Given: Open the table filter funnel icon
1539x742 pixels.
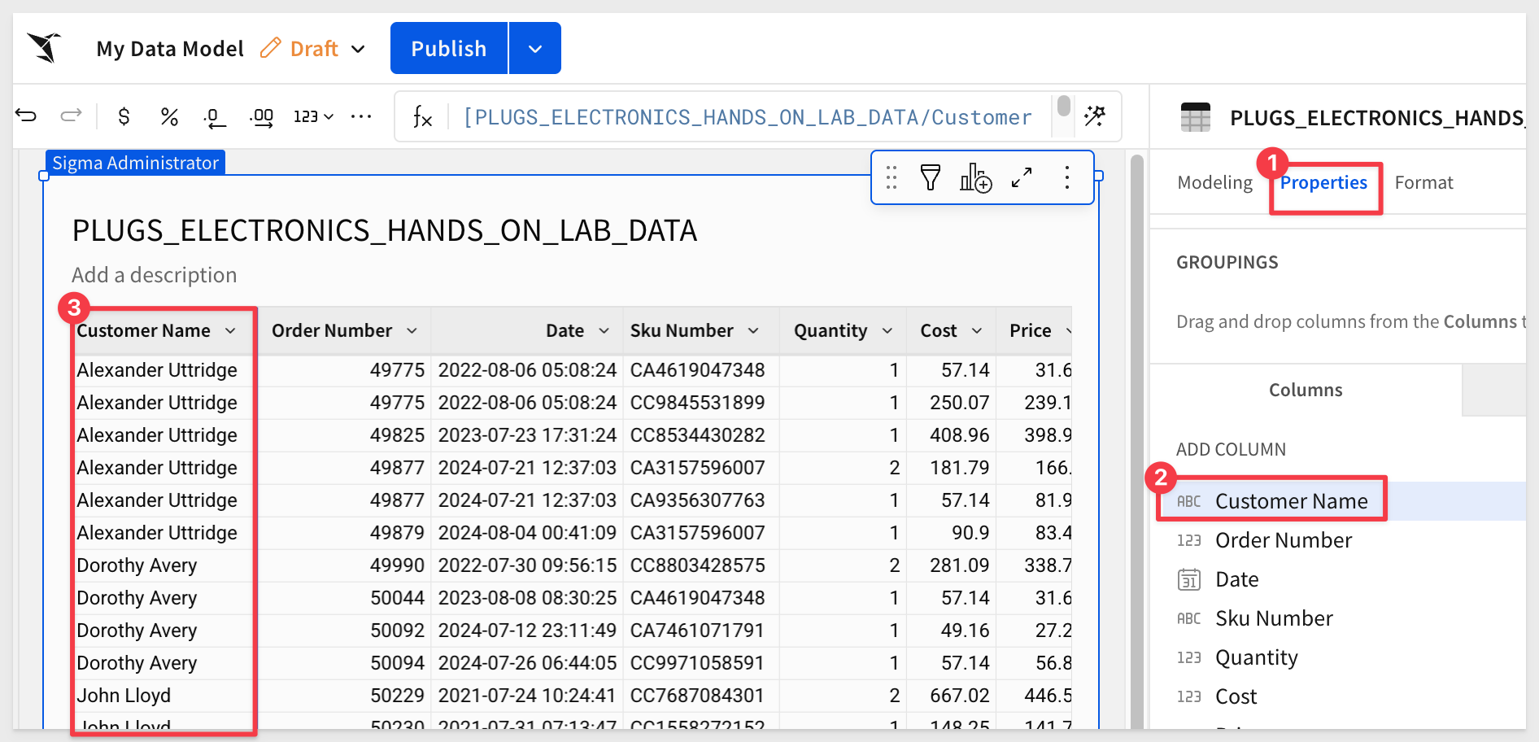Looking at the screenshot, I should point(931,177).
